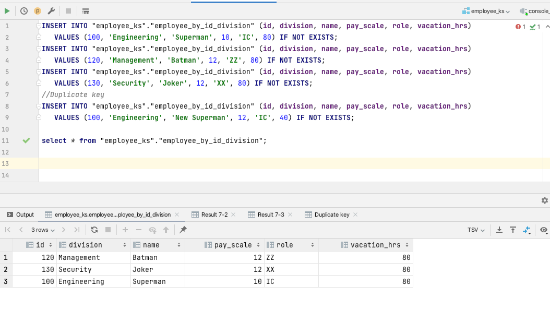The width and height of the screenshot is (550, 321).
Task: Open the console settings wrench icon
Action: coord(51,10)
